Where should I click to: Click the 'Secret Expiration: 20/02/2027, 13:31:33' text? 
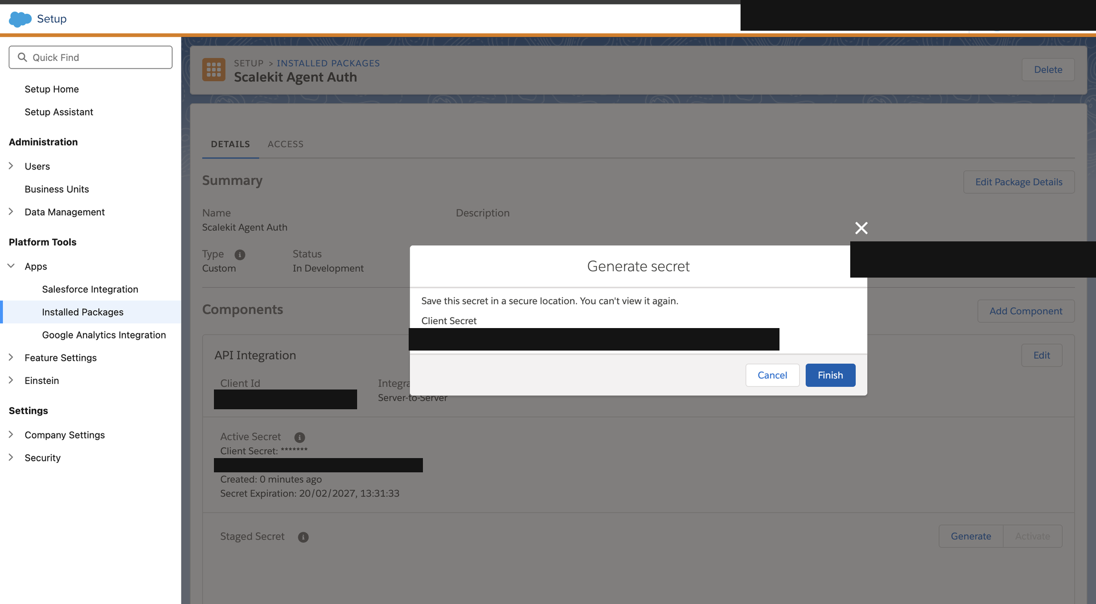[x=310, y=493]
